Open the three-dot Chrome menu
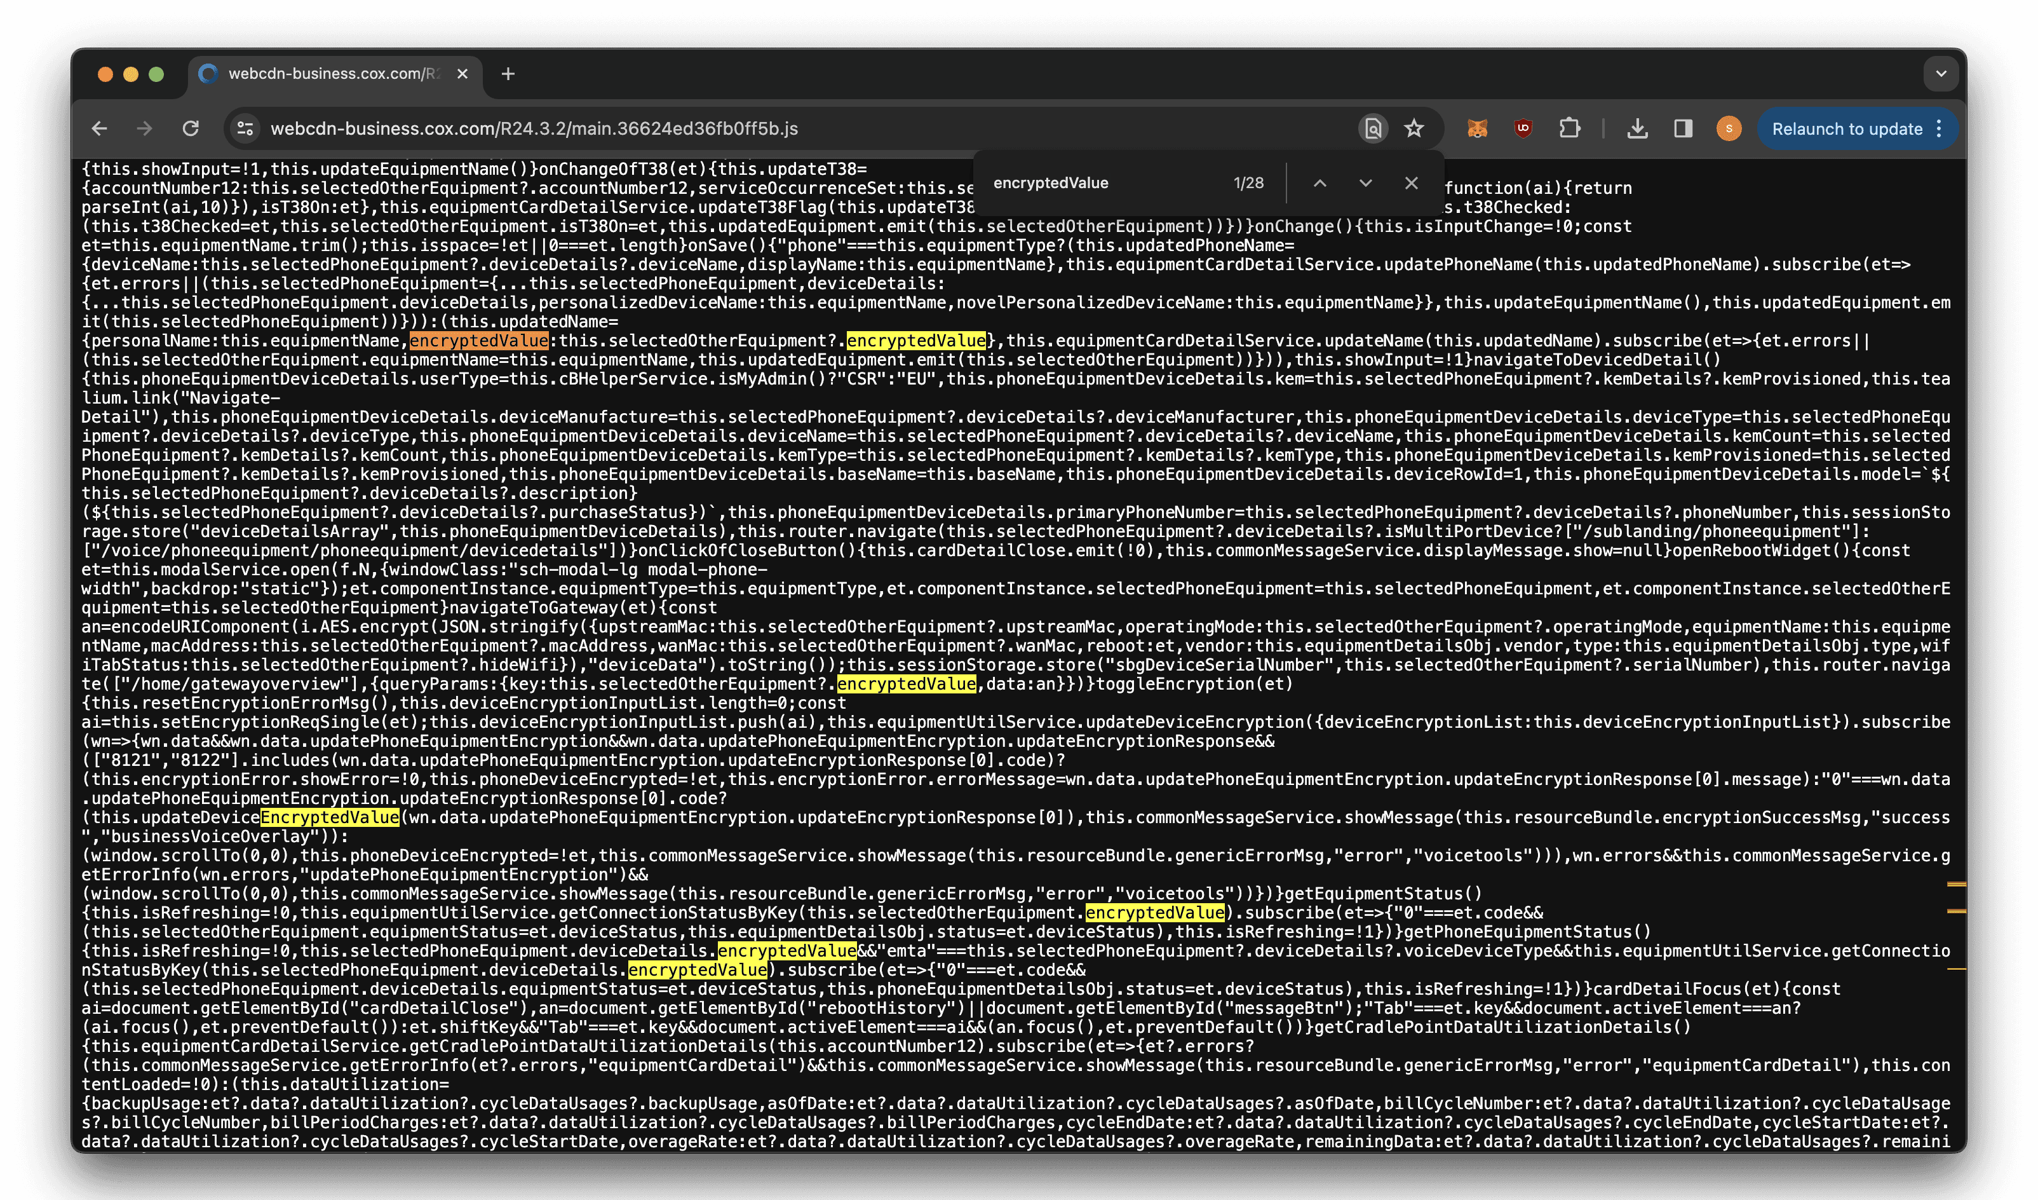This screenshot has height=1200, width=2038. [1940, 128]
